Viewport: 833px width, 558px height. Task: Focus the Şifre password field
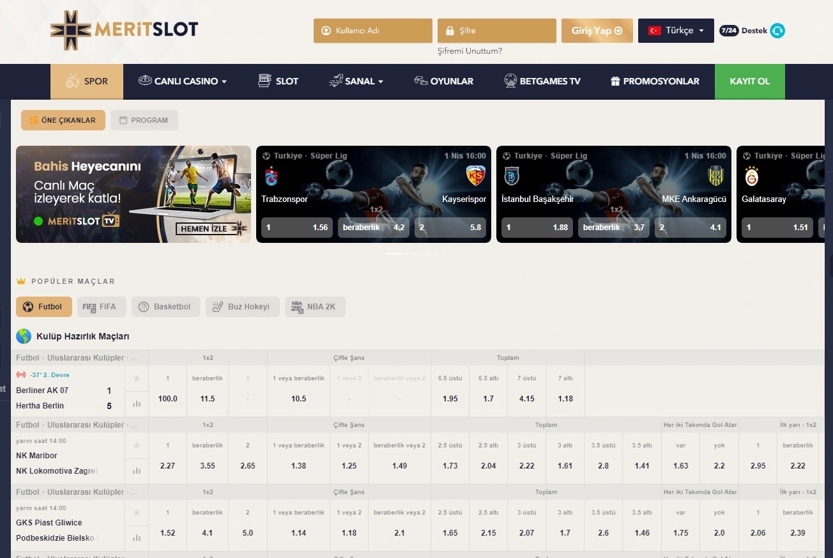(x=497, y=31)
